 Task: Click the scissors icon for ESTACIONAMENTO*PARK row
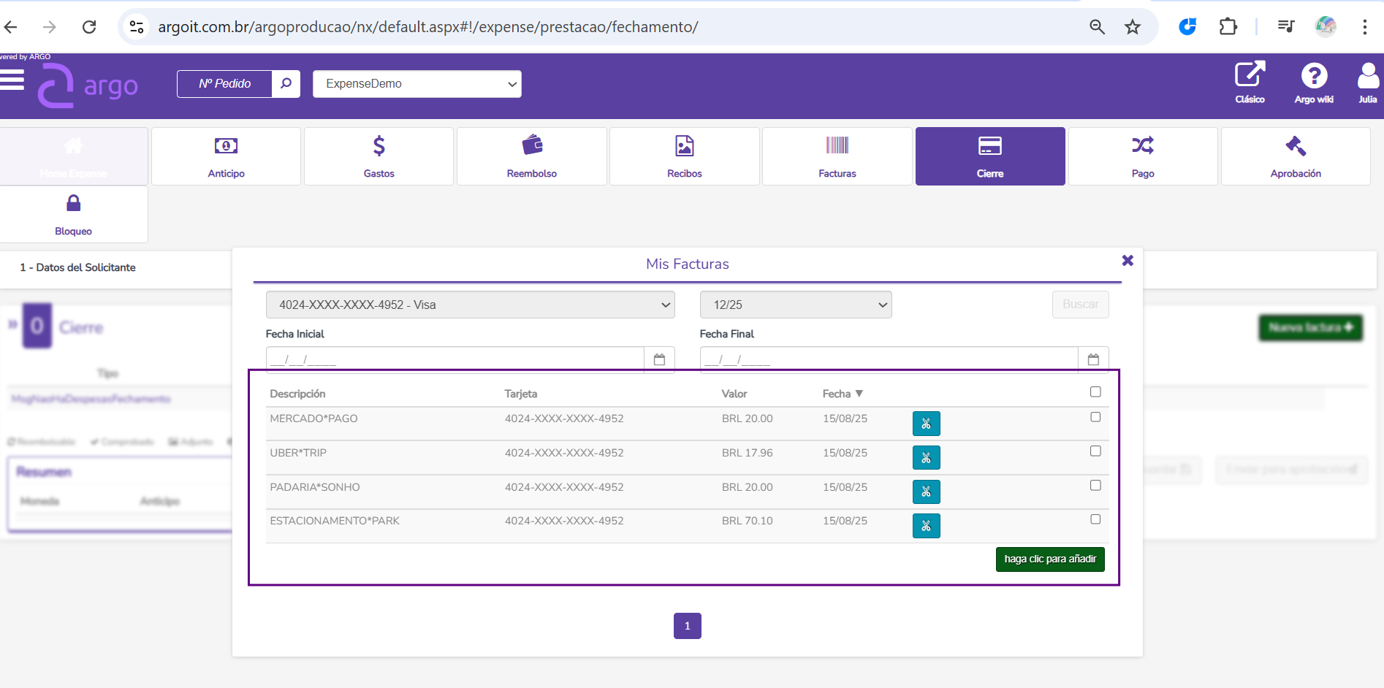coord(926,526)
